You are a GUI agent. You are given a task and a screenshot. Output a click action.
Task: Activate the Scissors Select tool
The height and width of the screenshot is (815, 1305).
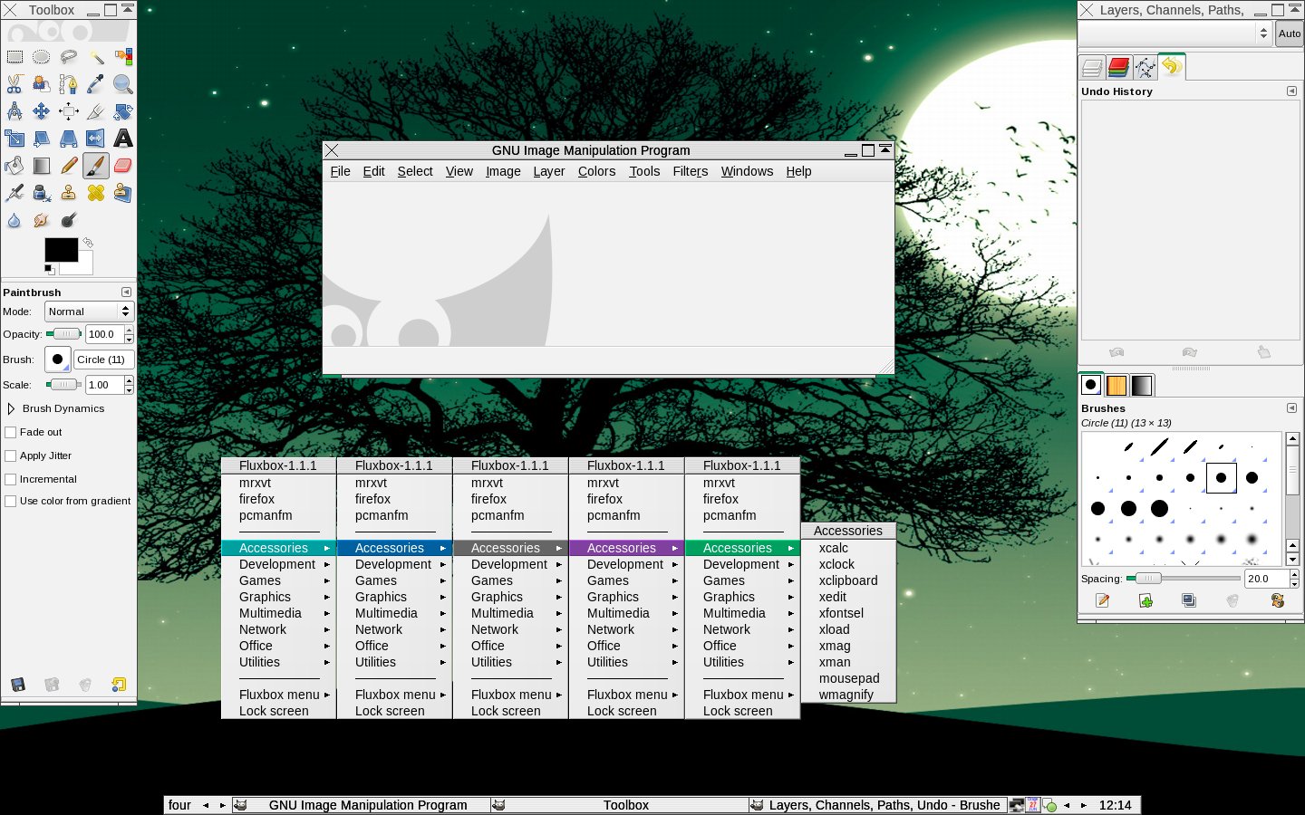(14, 84)
